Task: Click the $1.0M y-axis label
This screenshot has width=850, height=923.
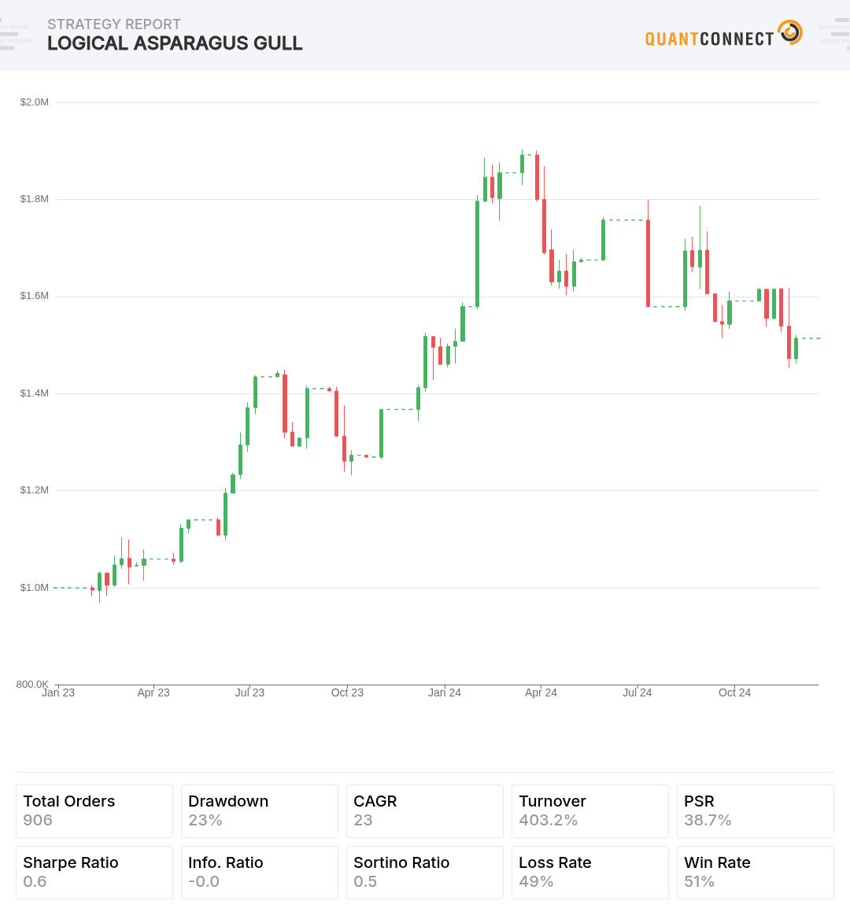Action: point(35,588)
